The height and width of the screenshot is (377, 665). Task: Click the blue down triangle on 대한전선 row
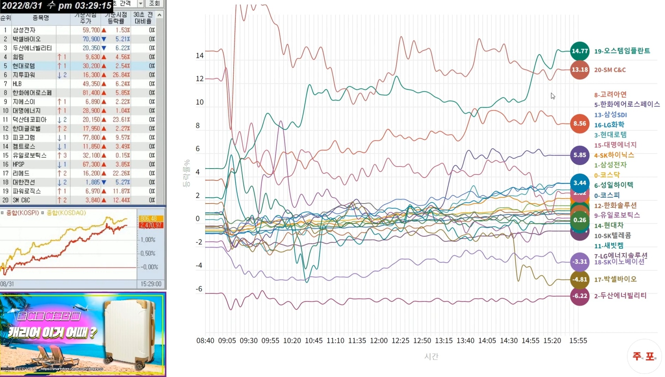coord(104,182)
